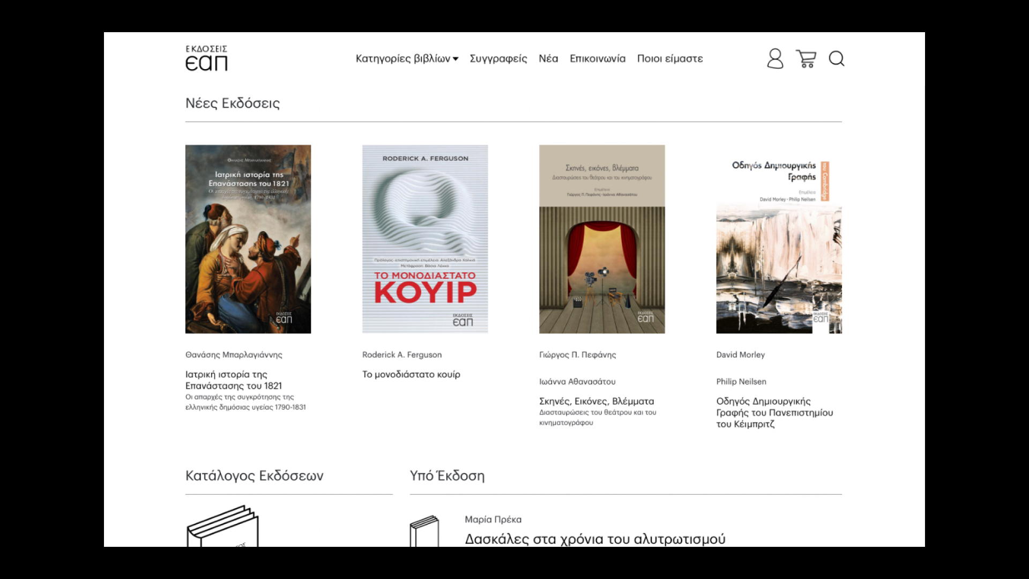
Task: Click the book stack icon under Κατάλογος Εκδόσεων
Action: coord(222,526)
